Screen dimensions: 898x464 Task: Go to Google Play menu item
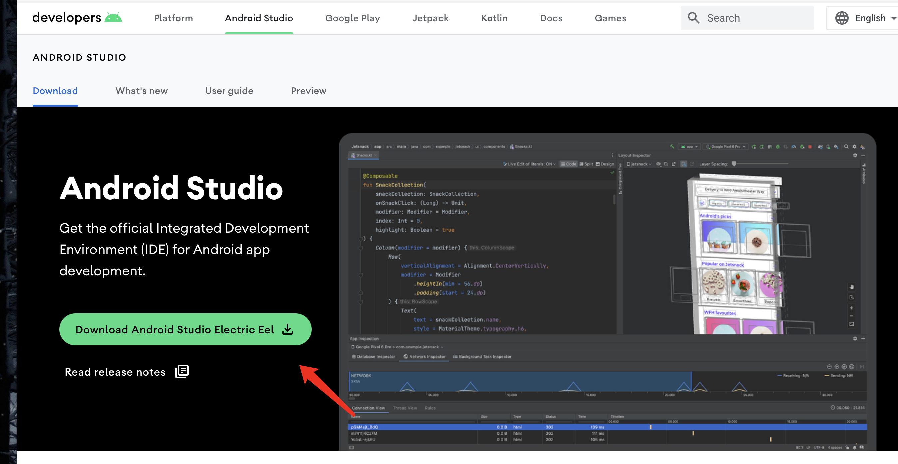point(352,18)
